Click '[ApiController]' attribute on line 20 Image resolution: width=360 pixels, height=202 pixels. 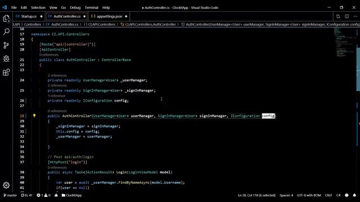[x=55, y=49]
